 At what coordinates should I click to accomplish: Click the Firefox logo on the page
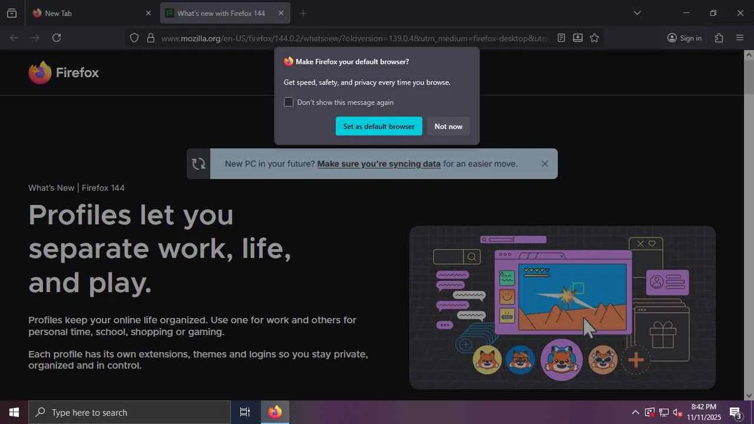(64, 72)
